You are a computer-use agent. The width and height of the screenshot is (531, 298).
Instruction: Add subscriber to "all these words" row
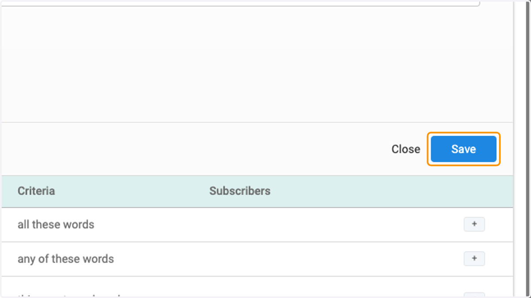click(x=474, y=224)
